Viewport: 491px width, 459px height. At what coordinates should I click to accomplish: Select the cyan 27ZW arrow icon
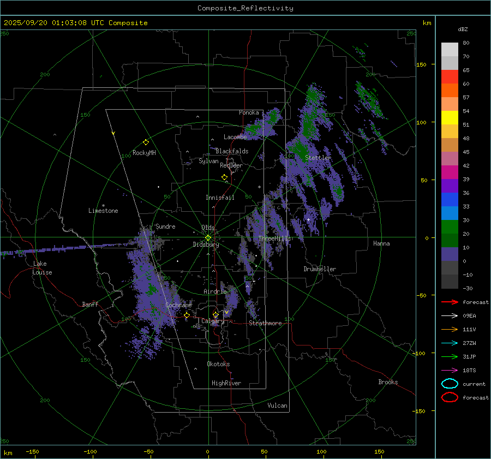[450, 343]
